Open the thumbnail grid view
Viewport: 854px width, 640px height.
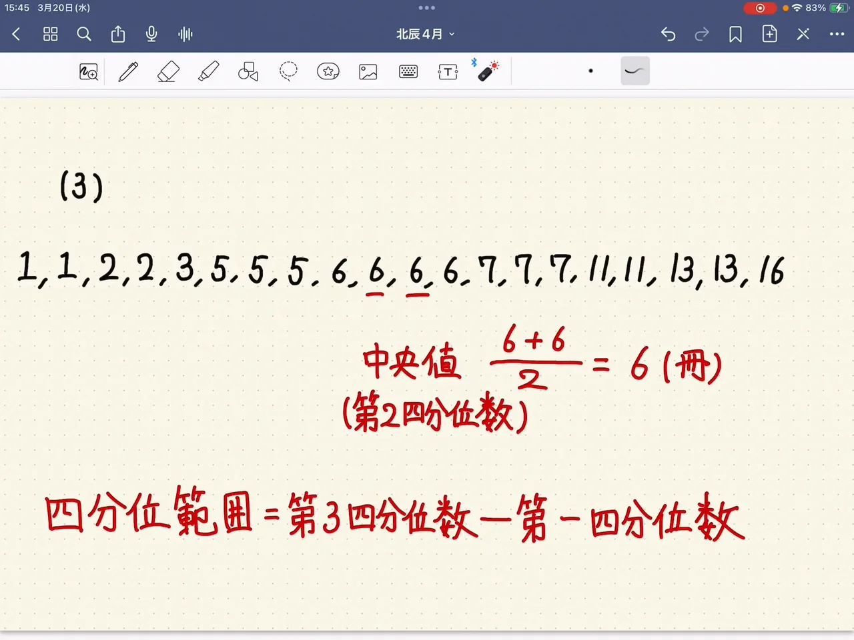(51, 34)
